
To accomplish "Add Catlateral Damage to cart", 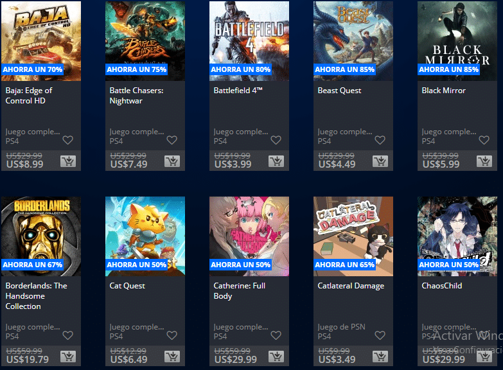I will tap(380, 357).
